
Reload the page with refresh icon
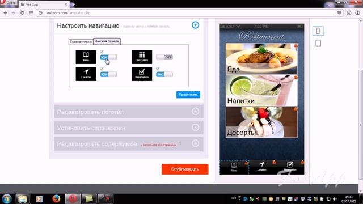tap(22, 13)
